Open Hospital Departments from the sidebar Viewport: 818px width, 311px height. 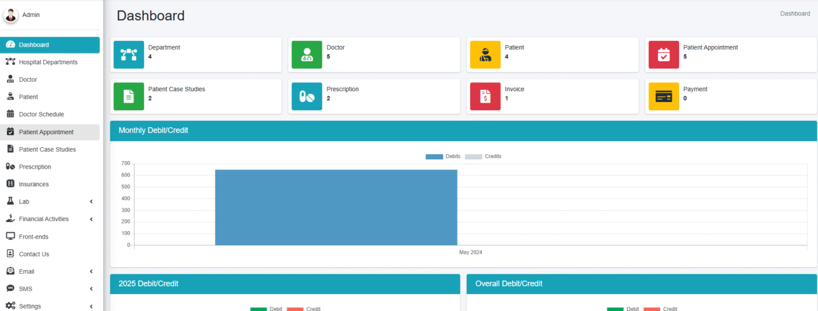pos(48,62)
